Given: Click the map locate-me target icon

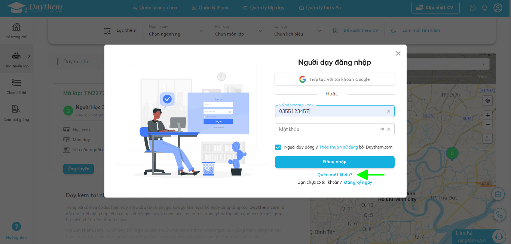Looking at the screenshot, I should (487, 100).
